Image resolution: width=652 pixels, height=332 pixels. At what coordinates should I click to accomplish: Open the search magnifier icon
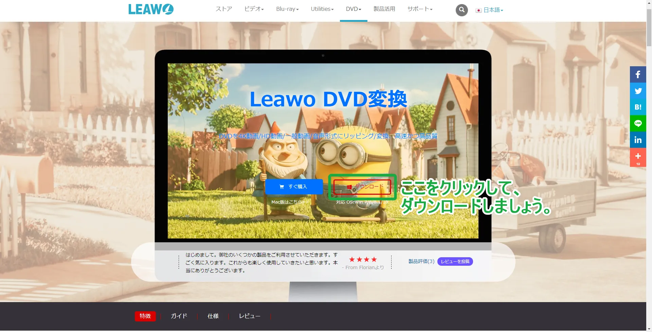point(461,10)
